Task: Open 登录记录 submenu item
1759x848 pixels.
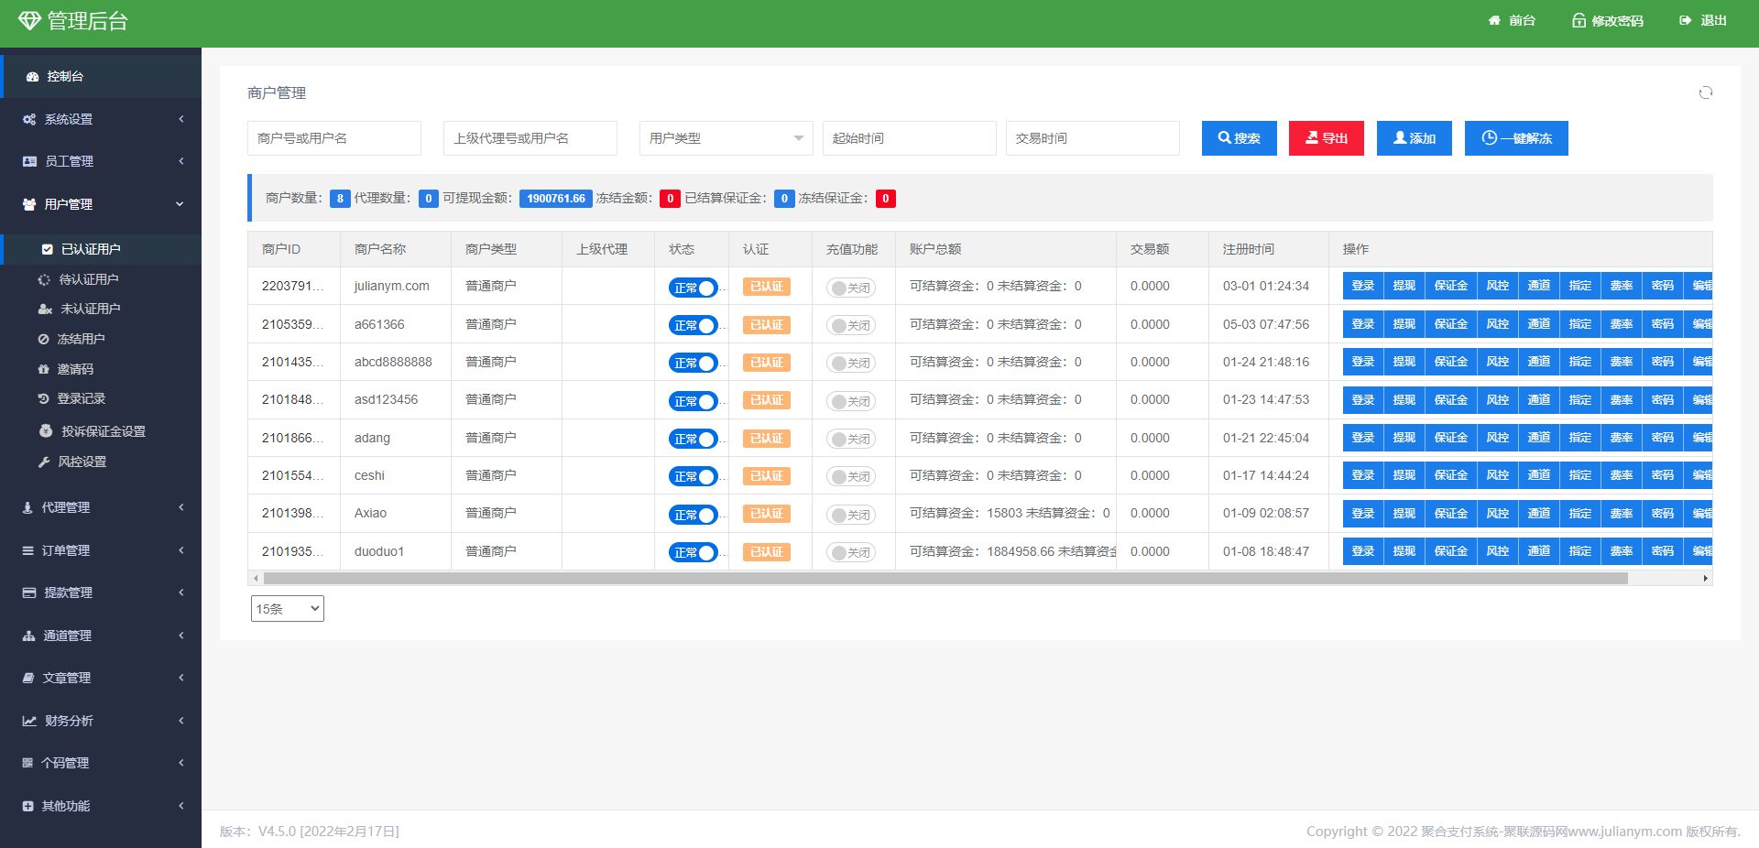Action: (101, 398)
